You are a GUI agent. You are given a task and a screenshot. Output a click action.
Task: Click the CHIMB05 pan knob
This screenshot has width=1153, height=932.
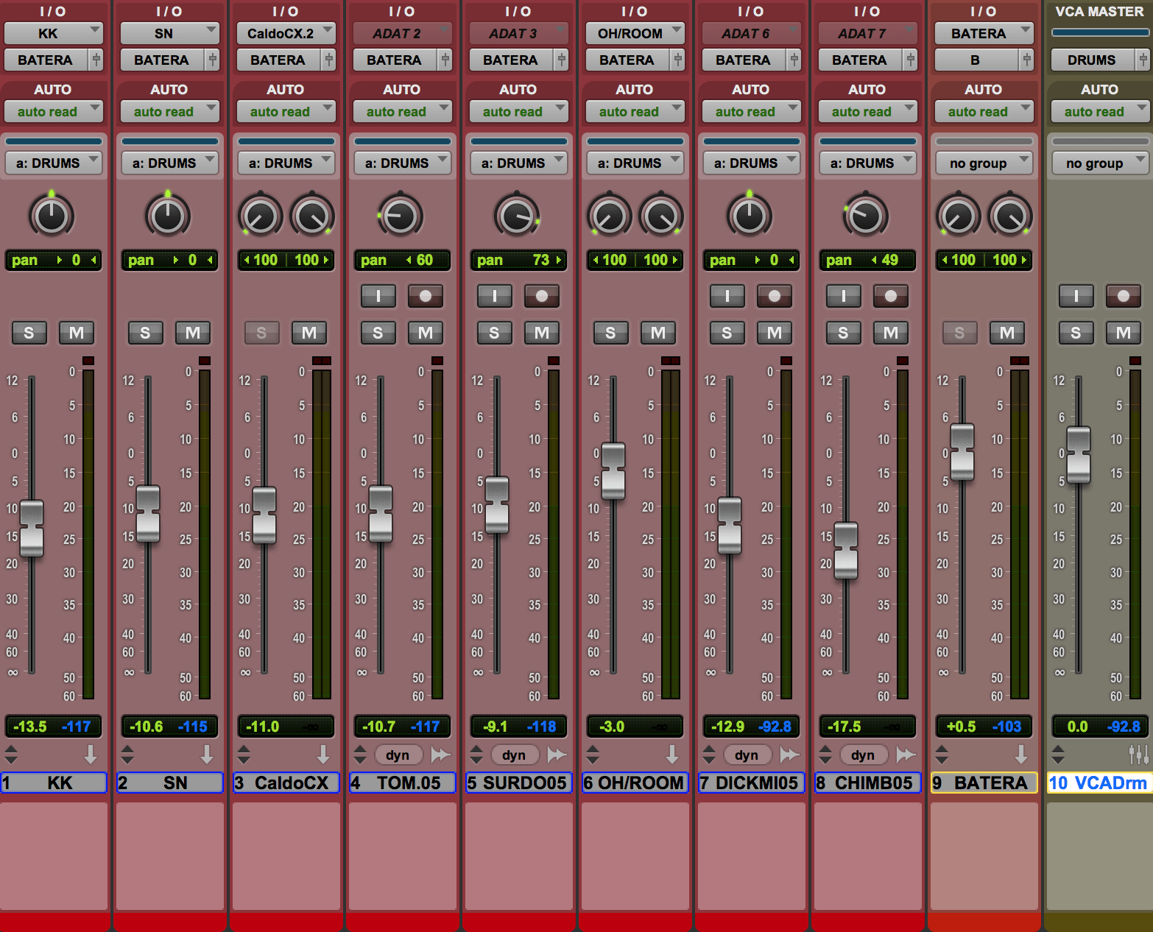(x=866, y=216)
